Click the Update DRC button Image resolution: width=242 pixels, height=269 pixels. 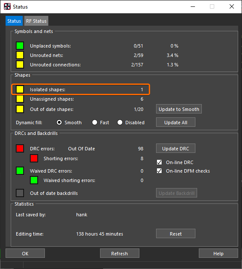tap(176, 148)
